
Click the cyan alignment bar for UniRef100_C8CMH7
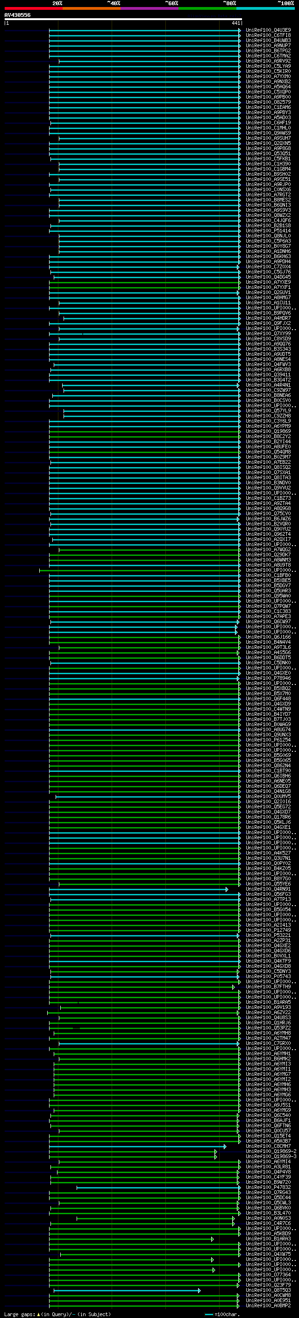(x=137, y=1146)
